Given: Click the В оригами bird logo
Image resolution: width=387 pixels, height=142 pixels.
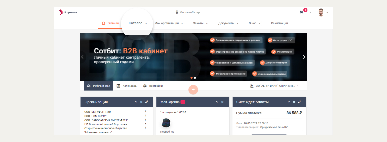Looking at the screenshot, I should (61, 12).
